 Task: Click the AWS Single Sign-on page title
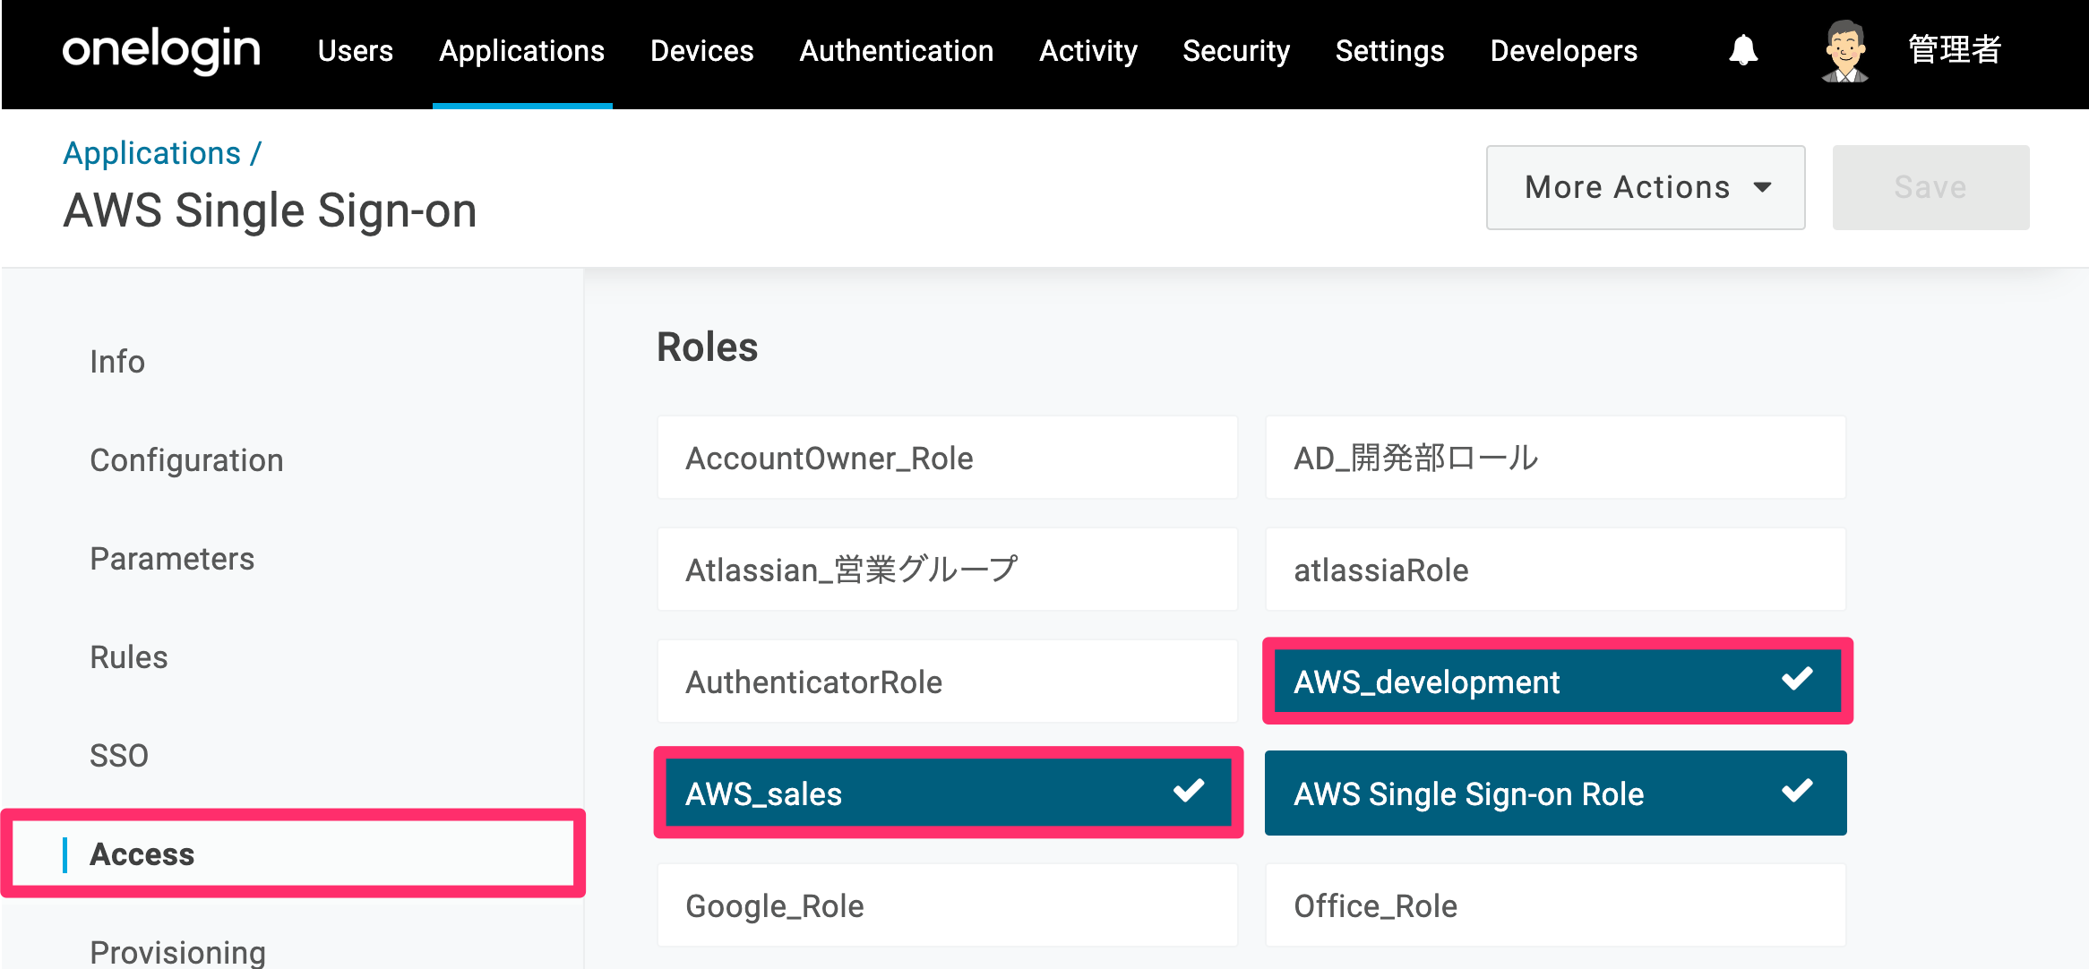point(270,211)
